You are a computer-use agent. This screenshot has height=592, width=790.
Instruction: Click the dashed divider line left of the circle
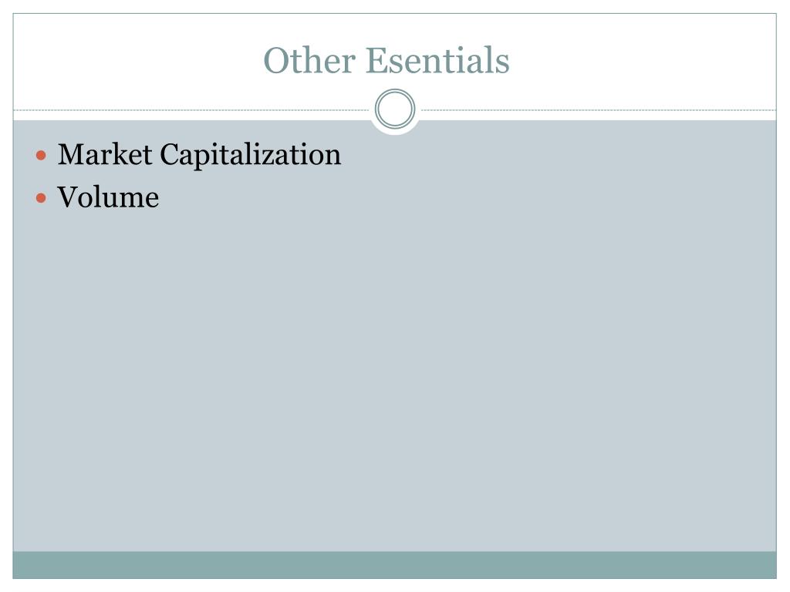tap(193, 110)
